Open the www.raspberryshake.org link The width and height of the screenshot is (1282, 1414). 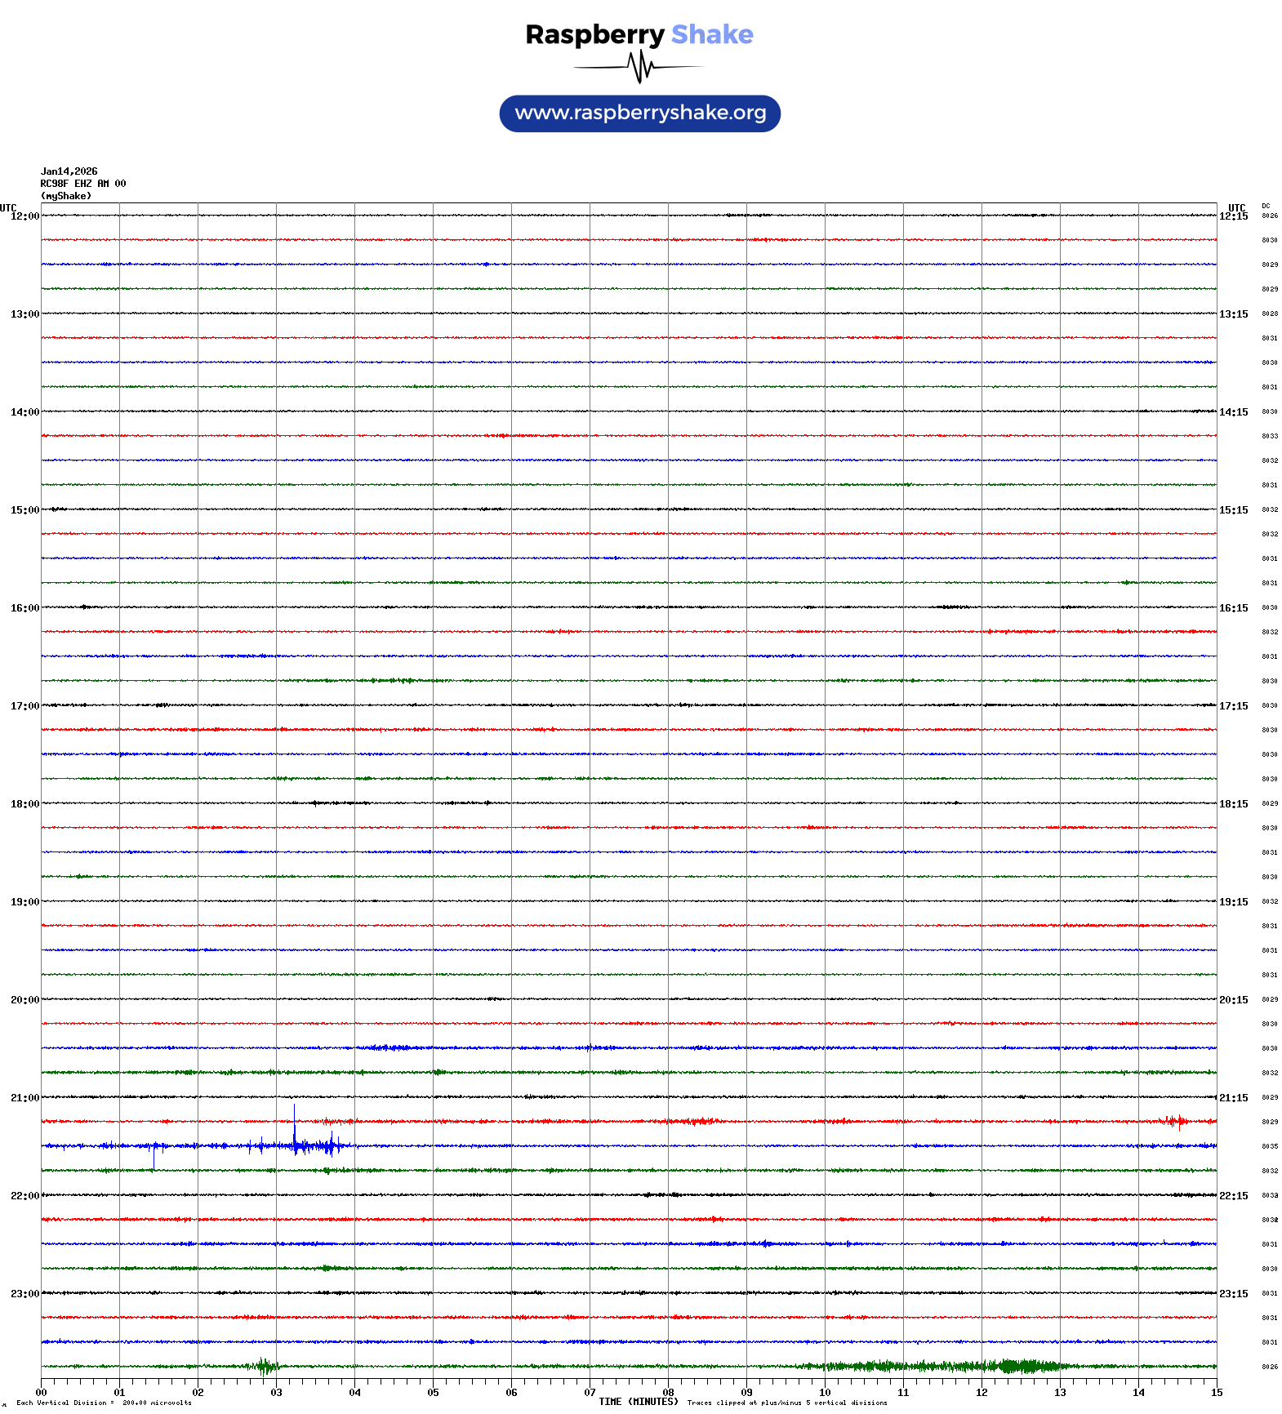click(x=640, y=113)
